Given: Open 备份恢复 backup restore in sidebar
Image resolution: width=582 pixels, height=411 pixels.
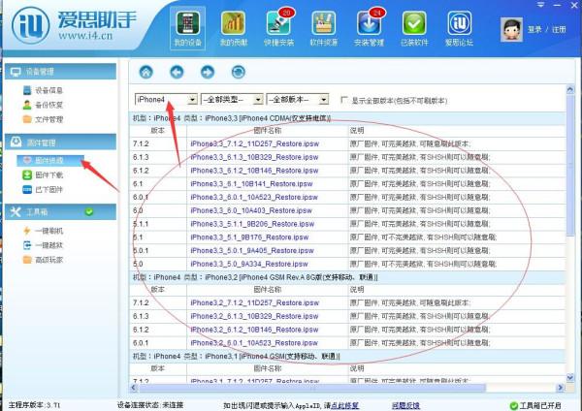Looking at the screenshot, I should point(43,105).
